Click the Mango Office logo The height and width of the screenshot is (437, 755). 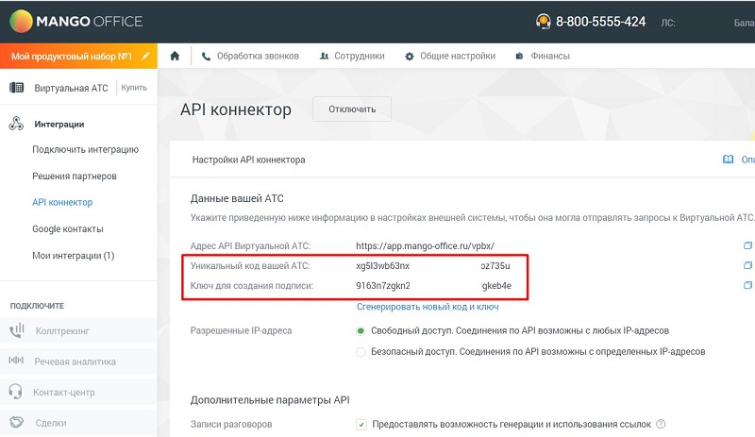(76, 21)
